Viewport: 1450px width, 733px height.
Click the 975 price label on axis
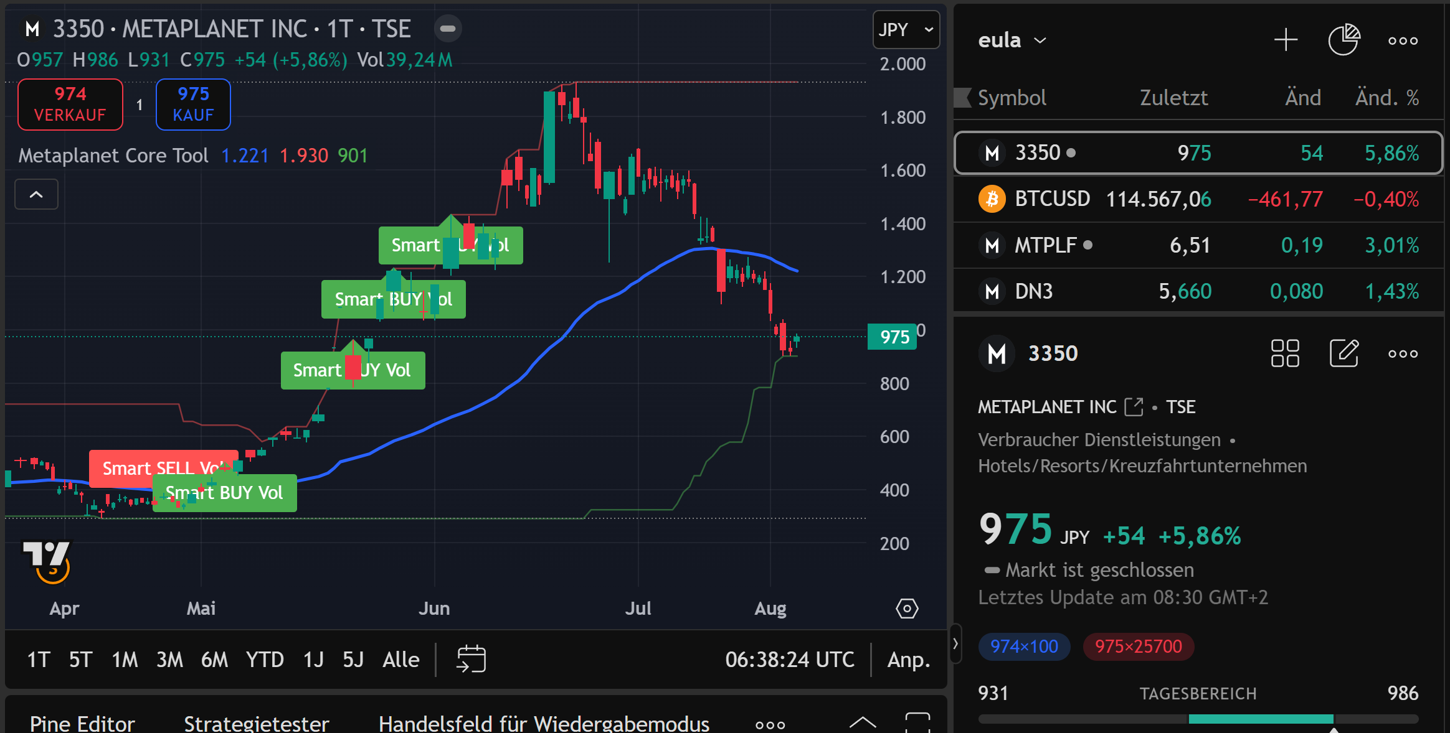pos(892,337)
